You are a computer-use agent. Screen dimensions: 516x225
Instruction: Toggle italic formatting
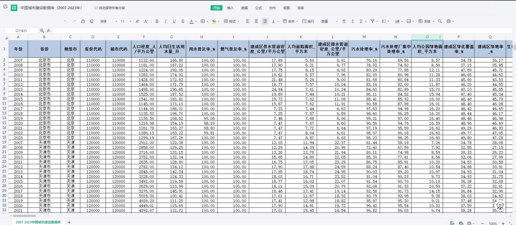[166, 21]
